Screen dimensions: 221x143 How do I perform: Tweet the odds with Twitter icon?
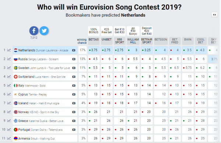click(44, 31)
